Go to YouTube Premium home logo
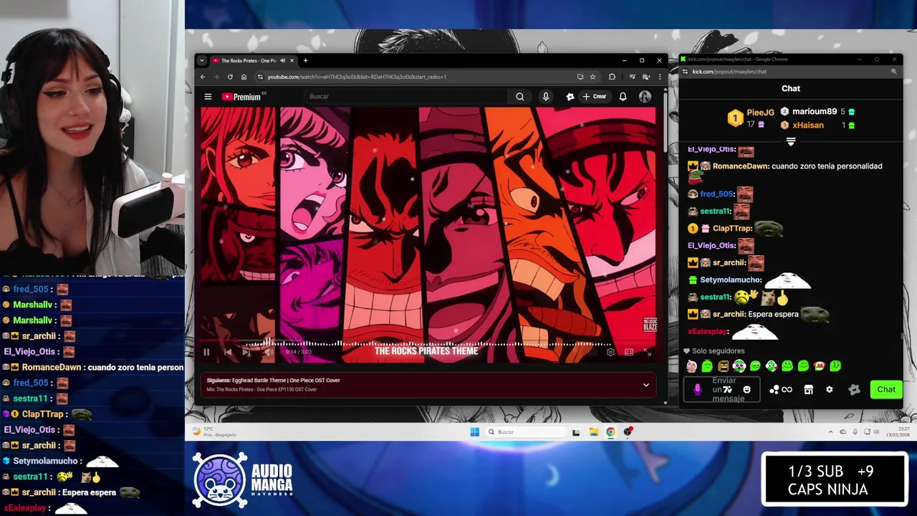 (243, 97)
